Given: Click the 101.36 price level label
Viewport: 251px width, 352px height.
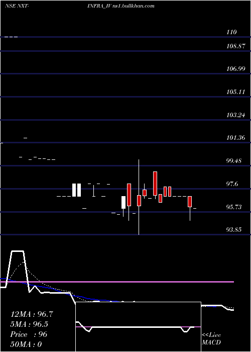Looking at the screenshot, I should click(236, 138).
